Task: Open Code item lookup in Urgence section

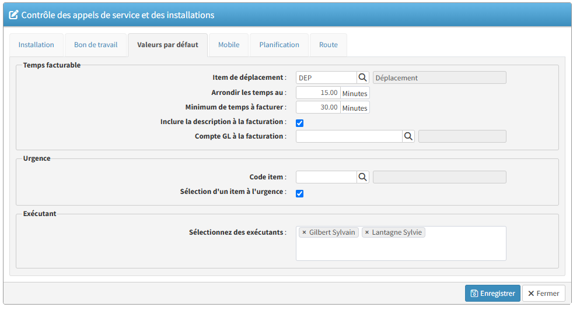Action: (x=363, y=177)
